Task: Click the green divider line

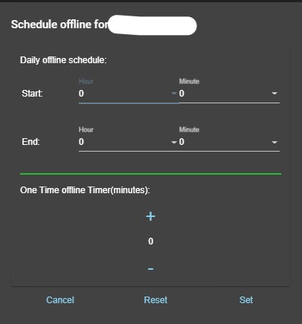Action: [150, 174]
